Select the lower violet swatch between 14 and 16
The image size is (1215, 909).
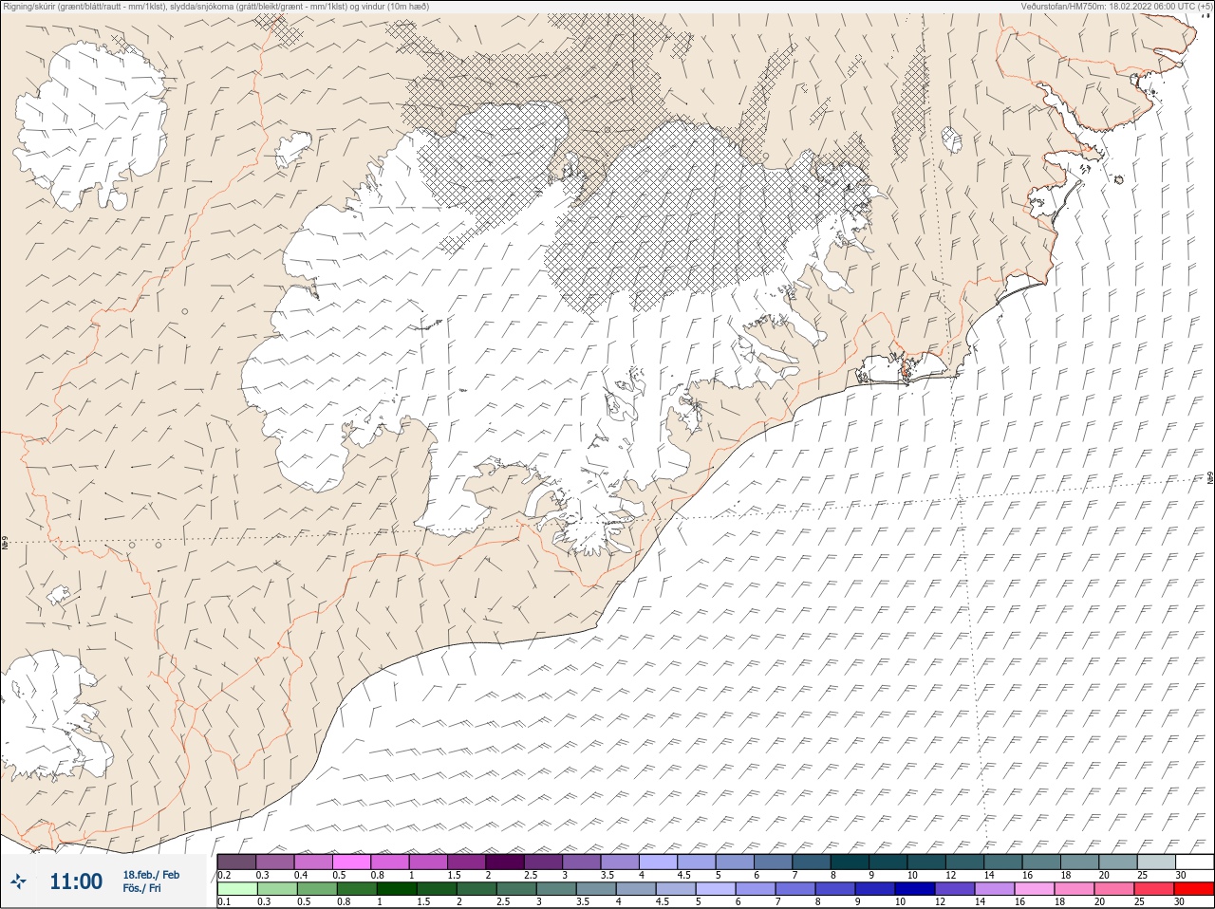pos(995,888)
